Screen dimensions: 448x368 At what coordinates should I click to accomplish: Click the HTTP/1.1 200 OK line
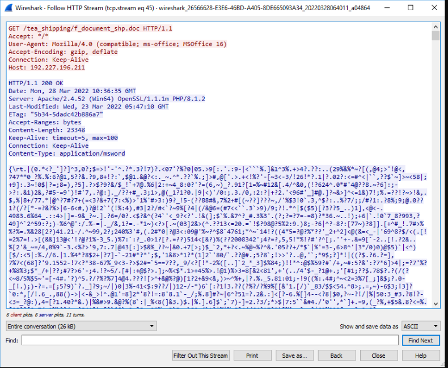coord(36,83)
